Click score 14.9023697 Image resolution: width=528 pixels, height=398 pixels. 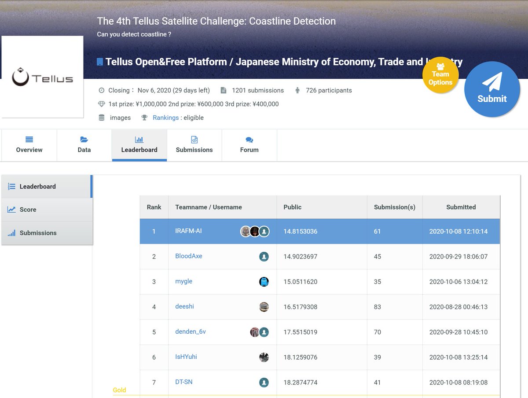(x=301, y=256)
